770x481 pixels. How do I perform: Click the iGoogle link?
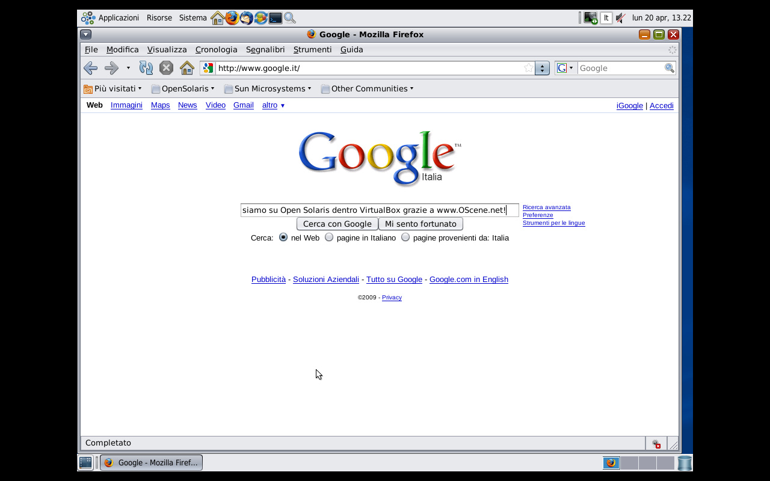pos(630,106)
